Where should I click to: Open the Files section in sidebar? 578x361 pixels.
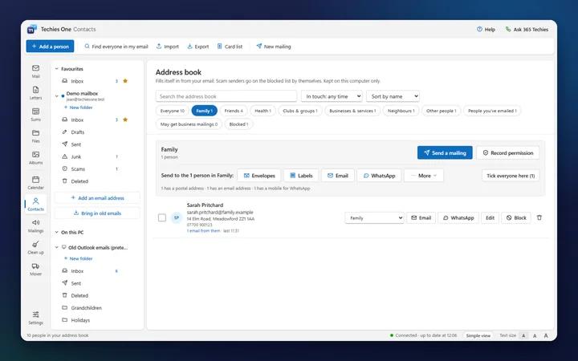(36, 136)
